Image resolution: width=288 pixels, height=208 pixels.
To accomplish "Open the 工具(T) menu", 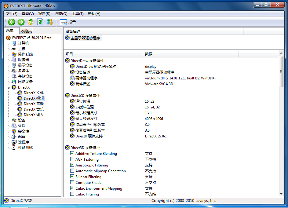I will click(78, 14).
